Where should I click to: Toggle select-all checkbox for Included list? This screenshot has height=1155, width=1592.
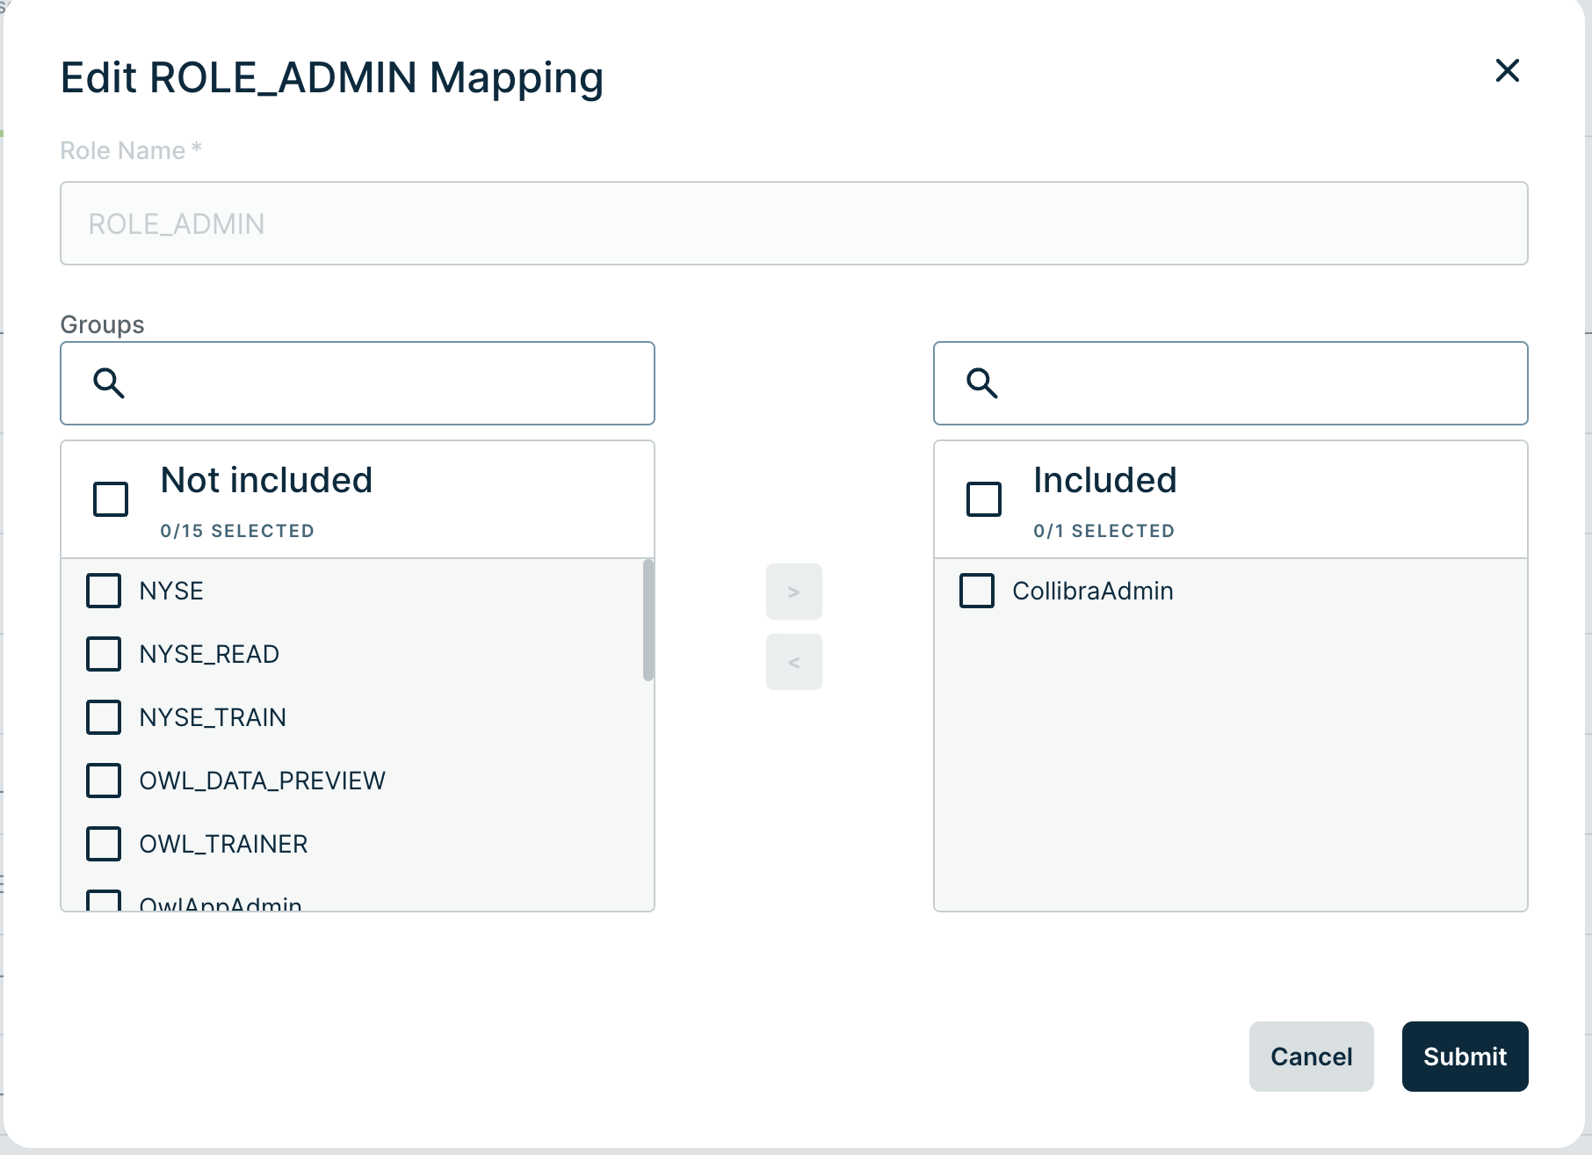984,499
